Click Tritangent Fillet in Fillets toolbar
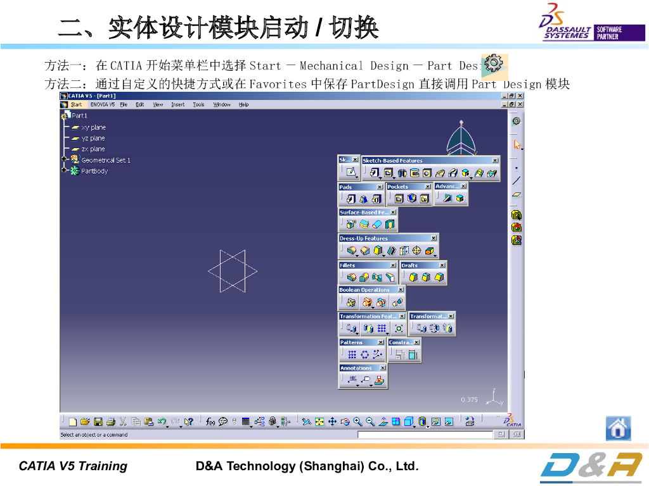Viewport: 649px width, 486px height. (x=390, y=277)
